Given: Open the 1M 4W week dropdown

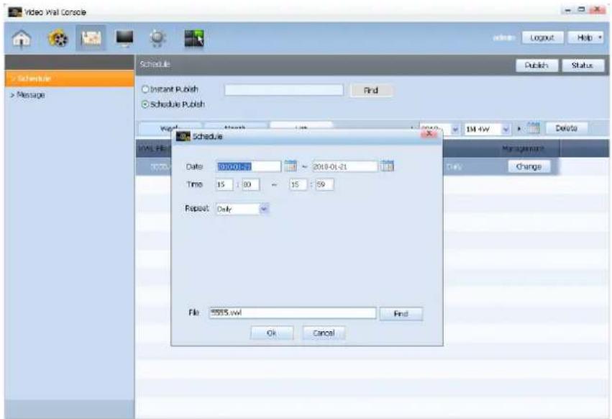Looking at the screenshot, I should pos(506,130).
